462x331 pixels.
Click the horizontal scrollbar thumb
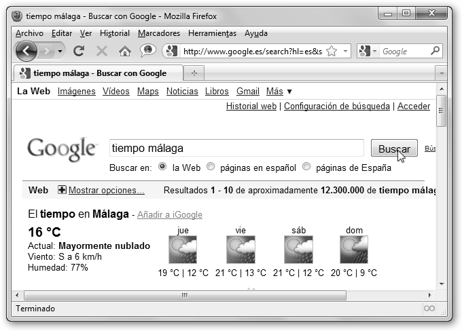[184, 295]
